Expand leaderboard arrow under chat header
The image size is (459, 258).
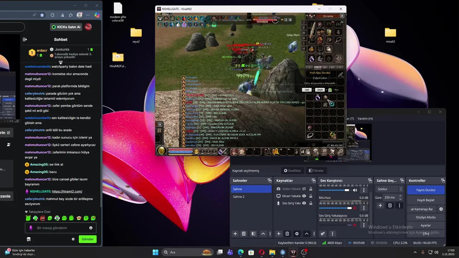coord(61,63)
